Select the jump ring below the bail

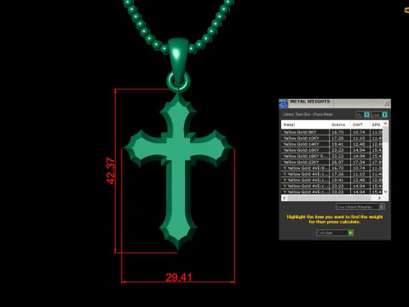(x=178, y=82)
